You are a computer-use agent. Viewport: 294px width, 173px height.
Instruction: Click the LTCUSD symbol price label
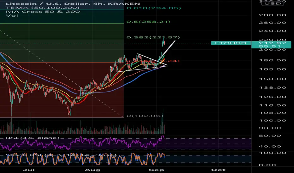[231, 43]
